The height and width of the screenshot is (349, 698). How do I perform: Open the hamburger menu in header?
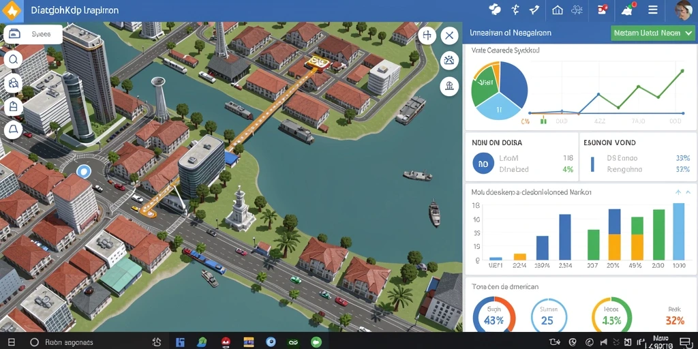tap(653, 10)
